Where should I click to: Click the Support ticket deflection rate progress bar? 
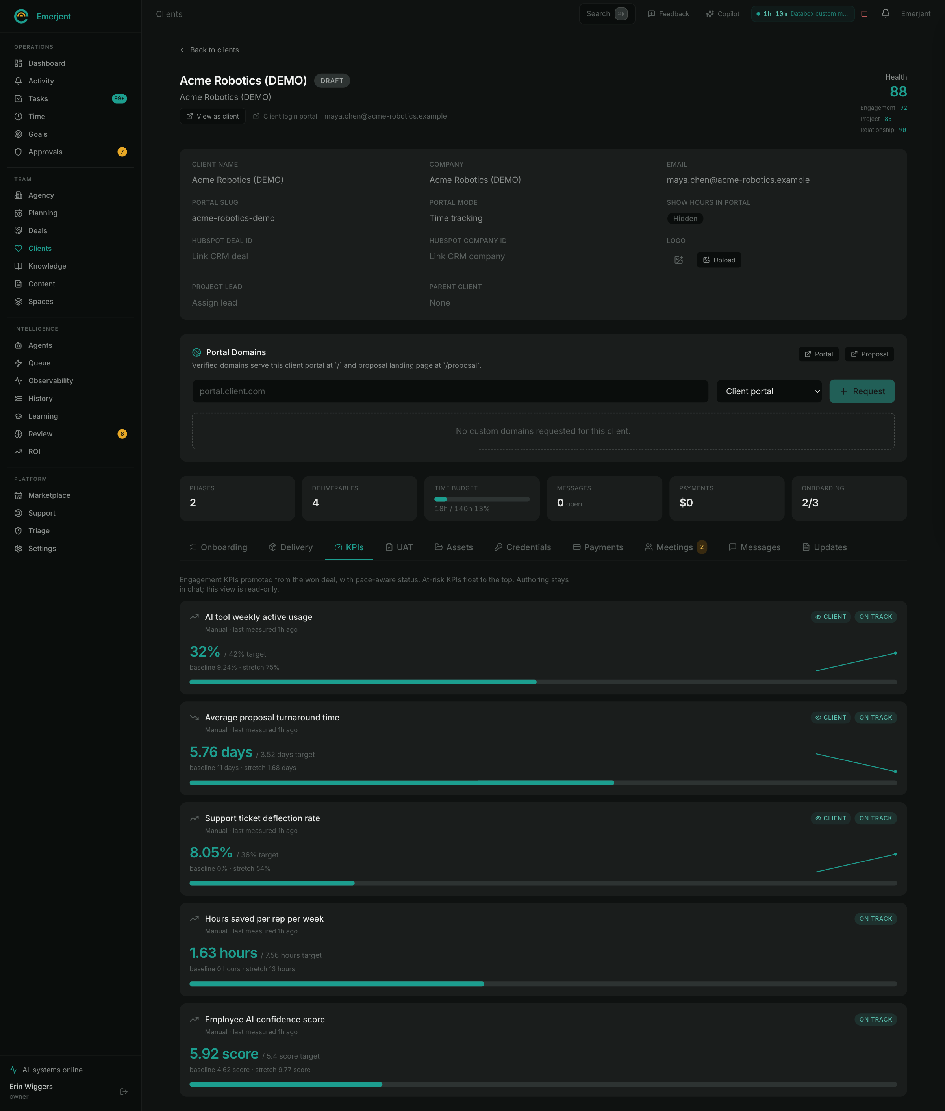(x=543, y=883)
